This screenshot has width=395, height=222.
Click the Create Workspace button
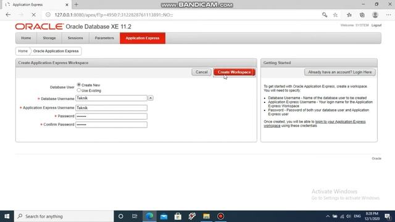tap(235, 72)
